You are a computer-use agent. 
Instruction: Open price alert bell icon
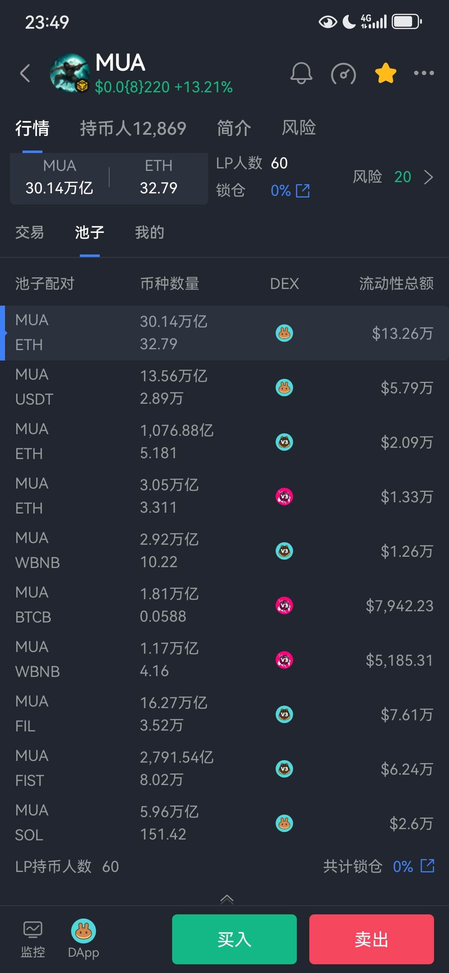click(x=301, y=74)
